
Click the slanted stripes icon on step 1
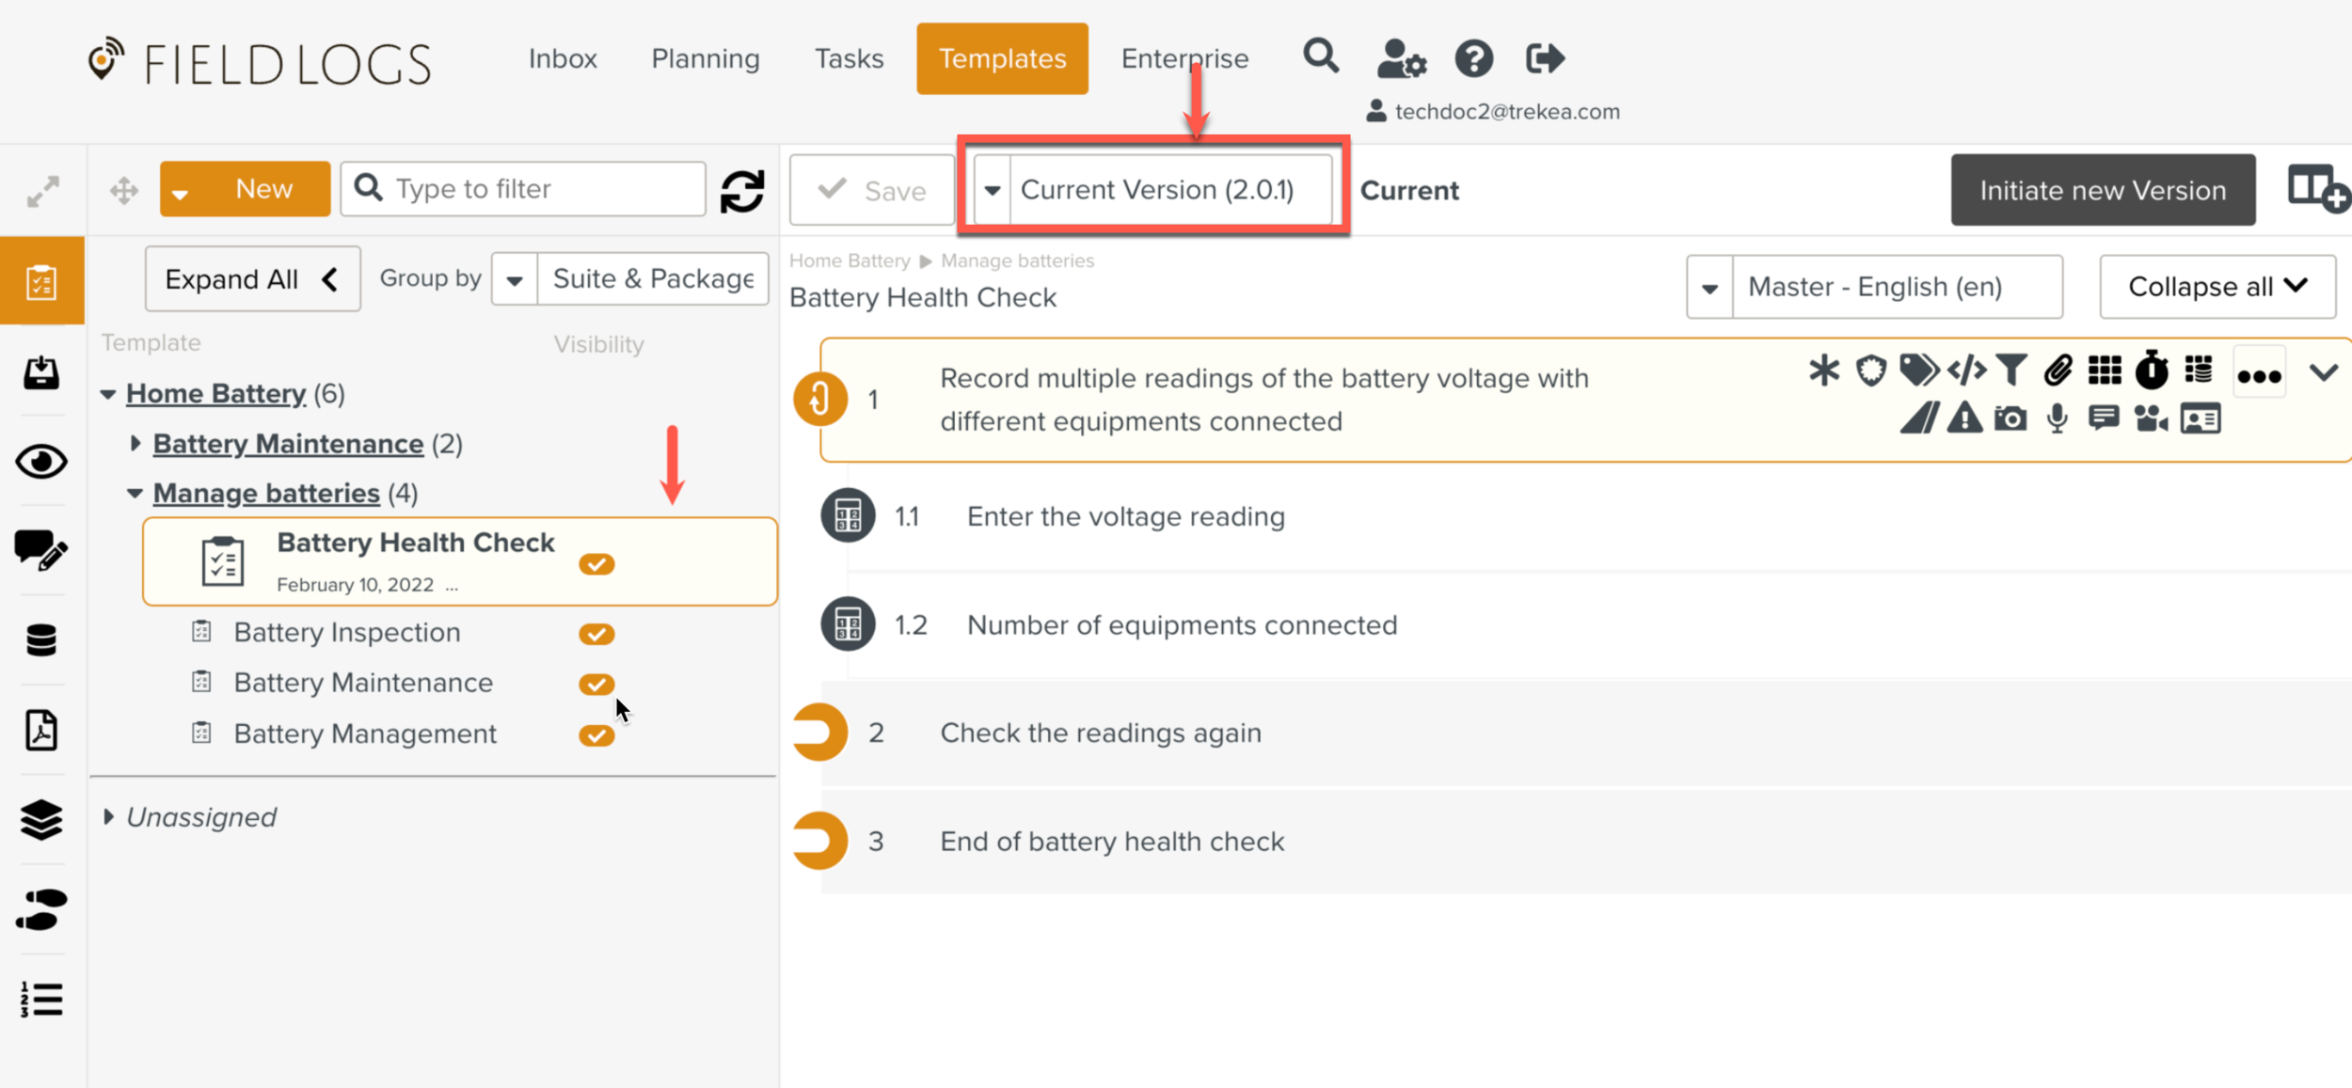(x=1919, y=418)
